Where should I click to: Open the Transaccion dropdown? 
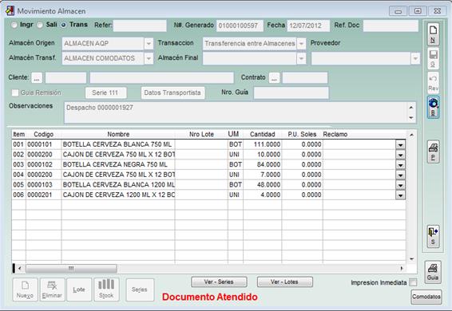[301, 44]
